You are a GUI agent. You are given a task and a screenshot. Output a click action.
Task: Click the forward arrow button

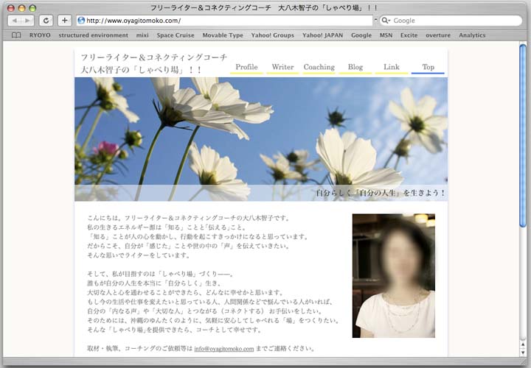pos(27,21)
